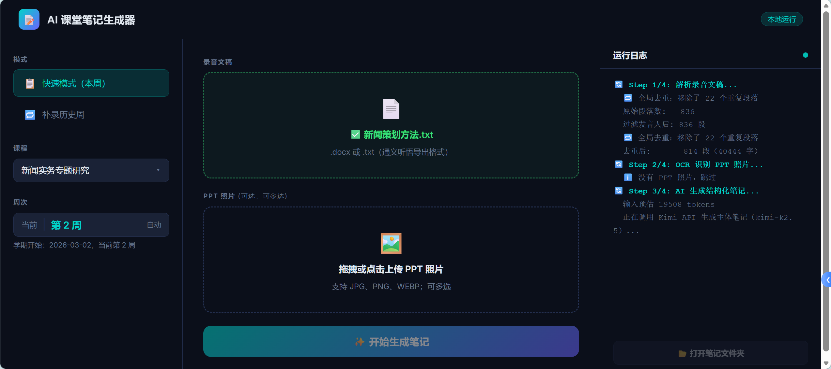This screenshot has width=831, height=369.
Task: Click the 本地运行 badge
Action: 781,19
